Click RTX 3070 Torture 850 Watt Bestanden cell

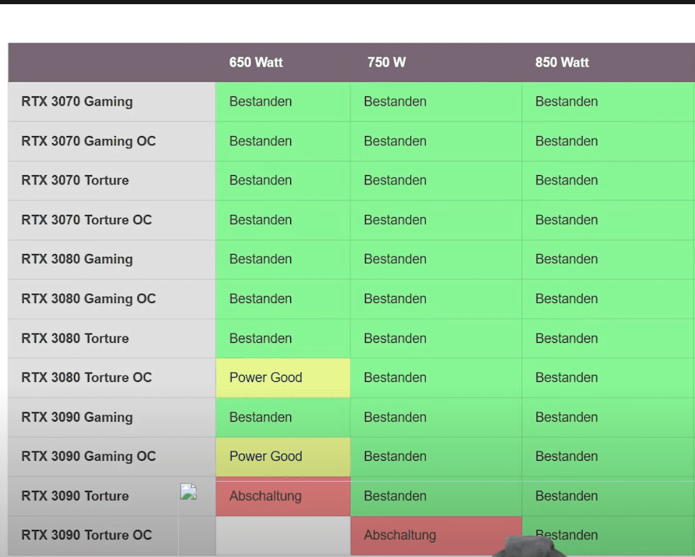point(608,181)
